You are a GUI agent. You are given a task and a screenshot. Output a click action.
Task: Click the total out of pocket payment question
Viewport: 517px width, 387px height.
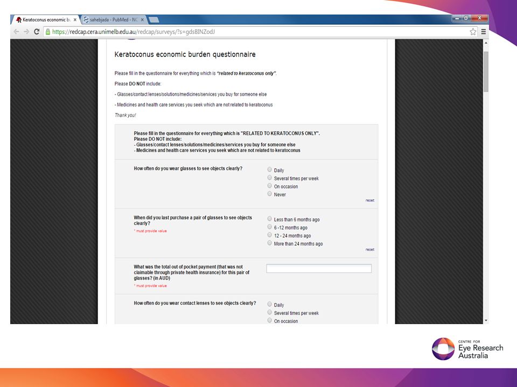pyautogui.click(x=192, y=273)
